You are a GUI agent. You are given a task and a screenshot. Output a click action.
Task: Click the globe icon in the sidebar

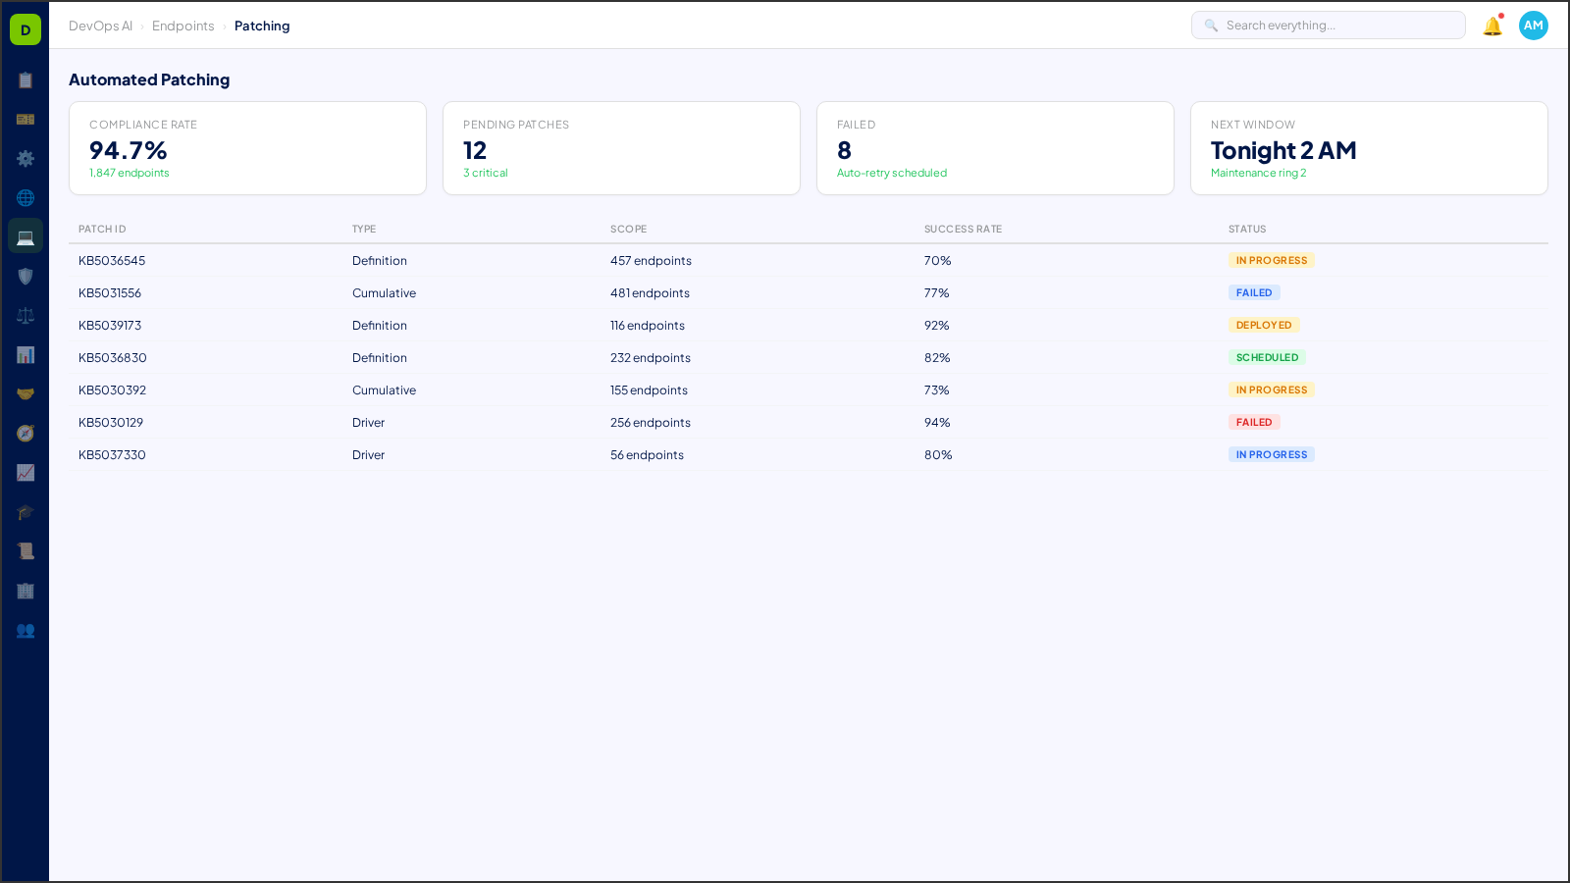coord(26,197)
